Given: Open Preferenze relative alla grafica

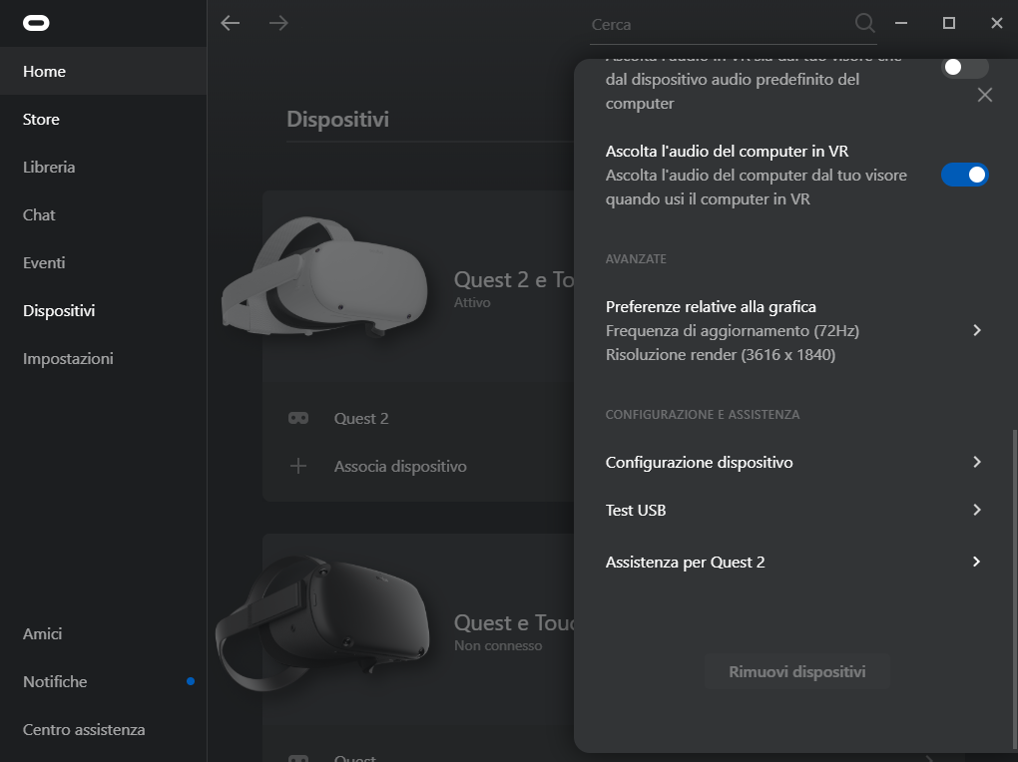Looking at the screenshot, I should [792, 330].
